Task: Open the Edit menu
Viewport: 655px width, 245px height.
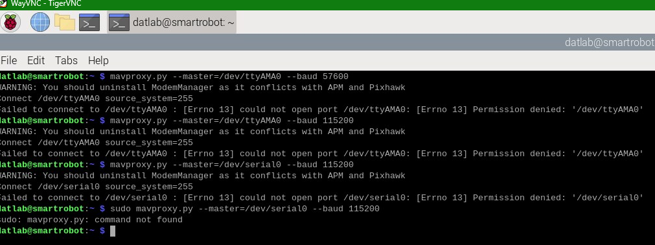Action: pyautogui.click(x=36, y=61)
